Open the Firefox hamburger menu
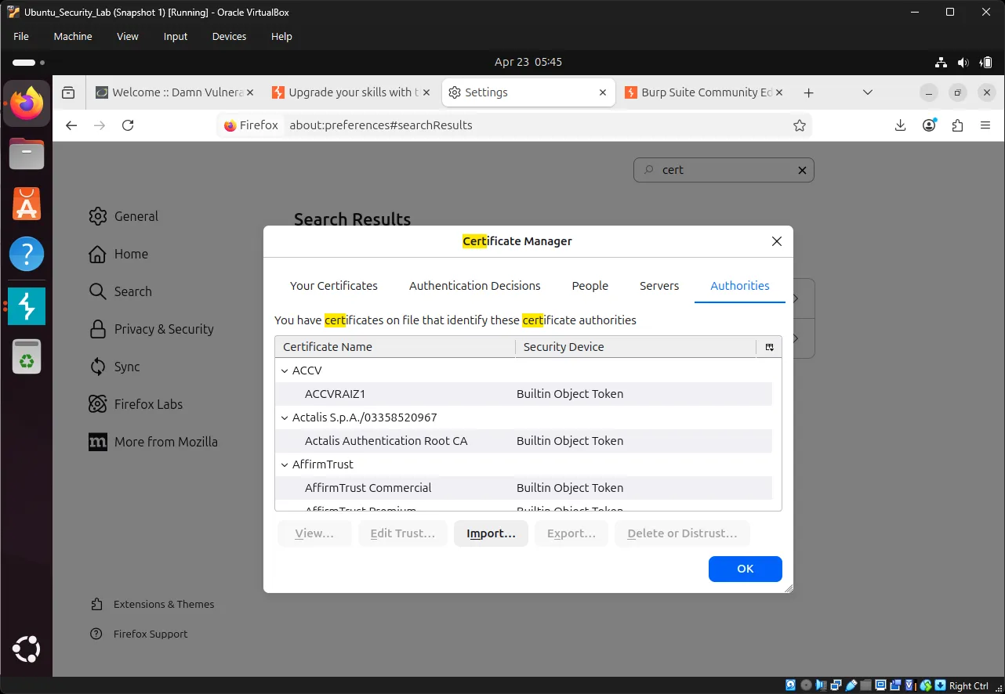The width and height of the screenshot is (1005, 694). pos(985,125)
